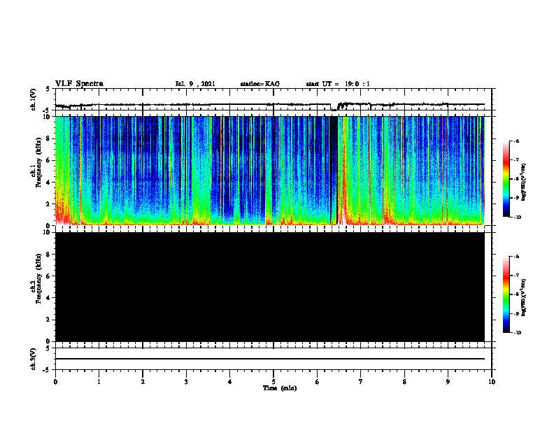Click the "ch.3(V)" axis label of the bottom panel
The image size is (554, 428).
pyautogui.click(x=33, y=359)
